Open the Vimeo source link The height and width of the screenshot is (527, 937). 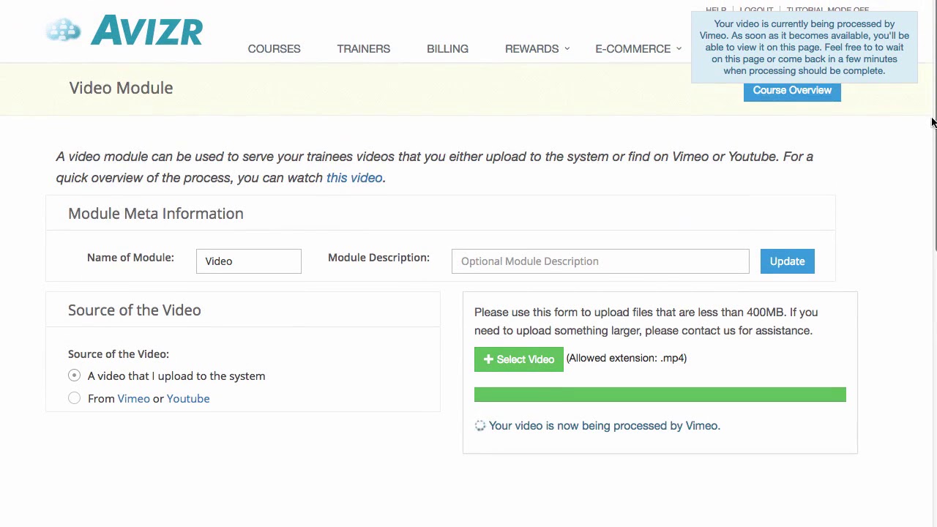tap(133, 399)
